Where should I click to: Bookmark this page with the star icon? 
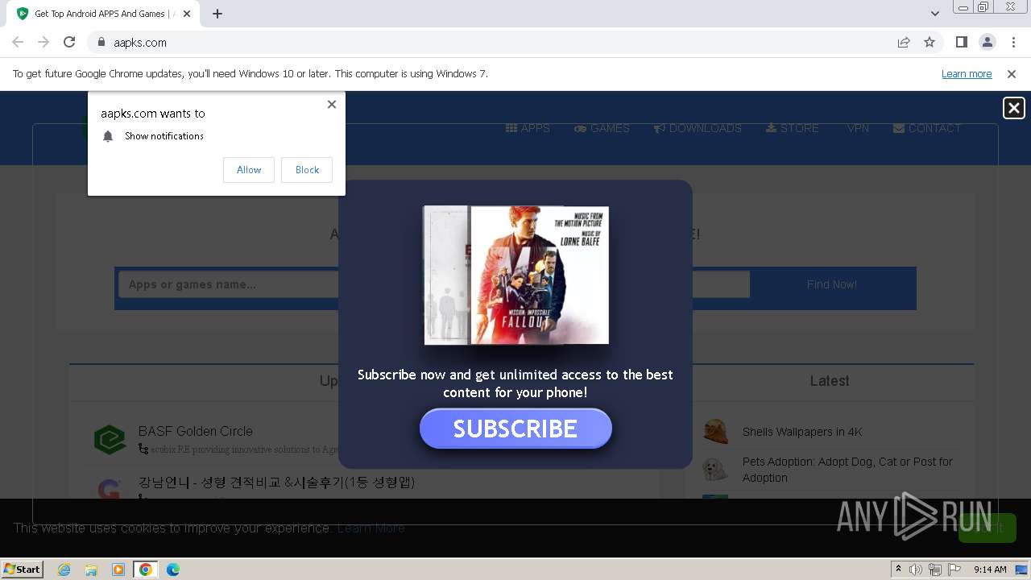[x=930, y=42]
